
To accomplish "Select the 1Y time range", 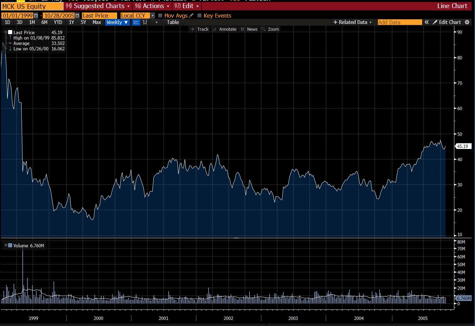I will point(71,22).
